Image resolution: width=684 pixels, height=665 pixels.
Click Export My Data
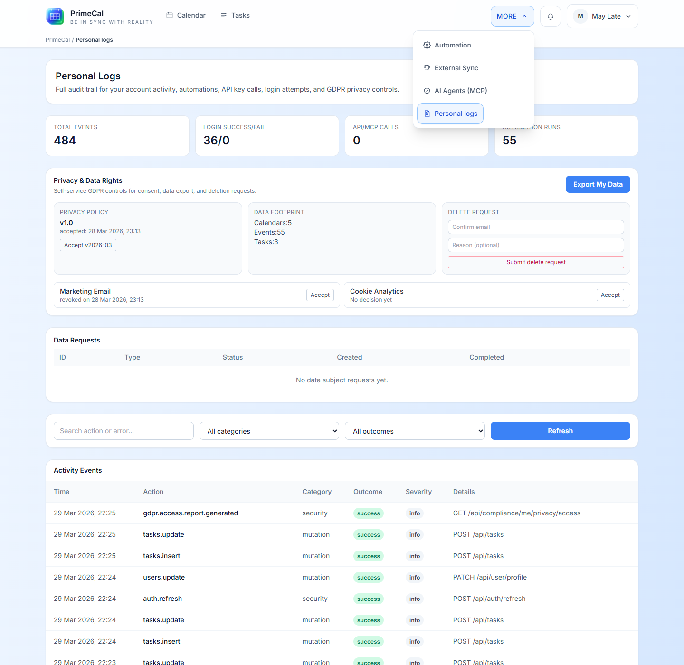(598, 184)
